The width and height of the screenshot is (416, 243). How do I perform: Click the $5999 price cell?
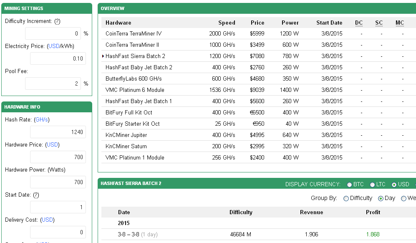[257, 34]
